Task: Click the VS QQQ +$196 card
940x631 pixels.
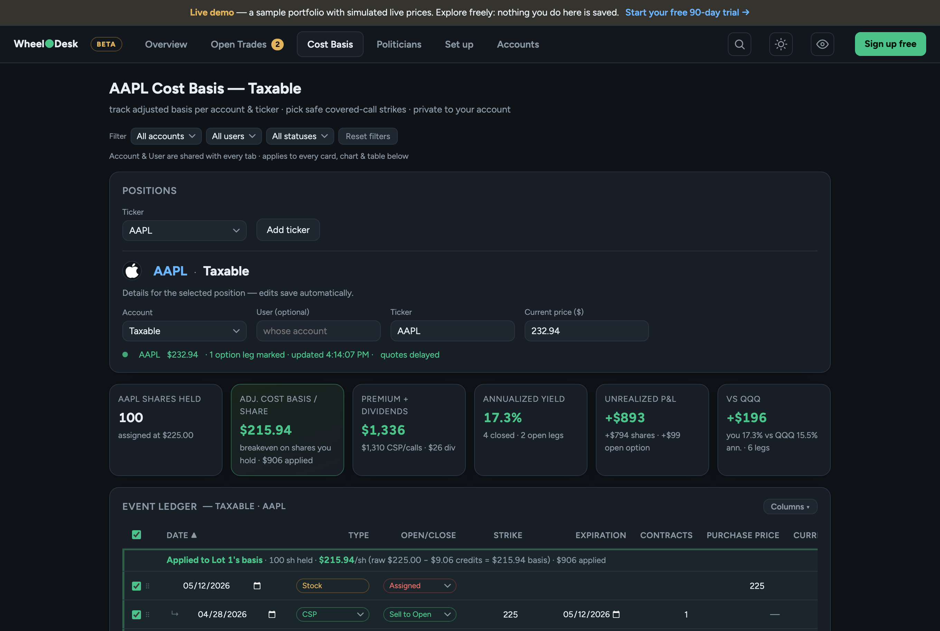Action: 774,430
